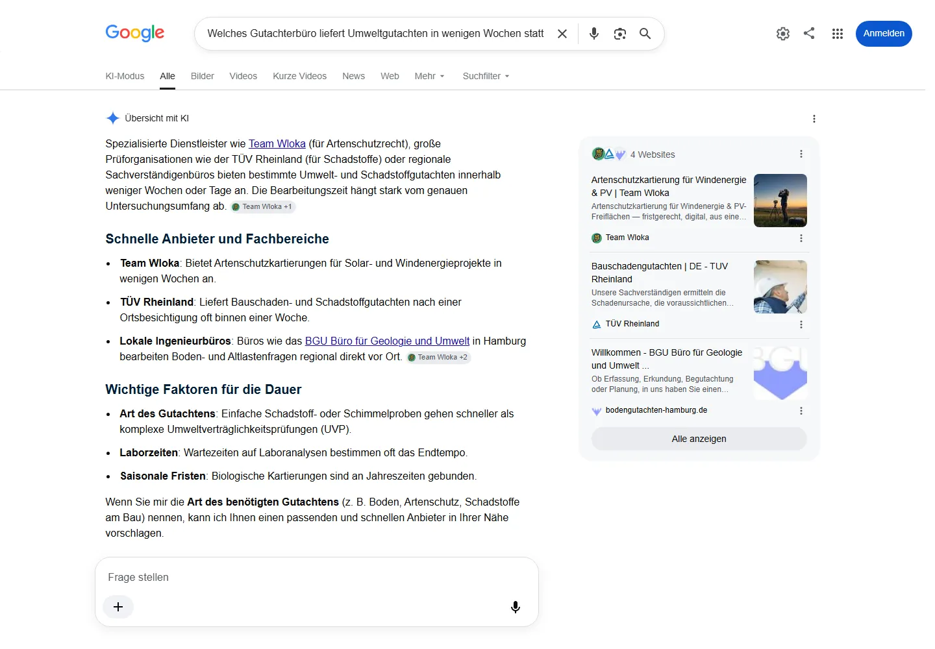Open quick settings gear icon
935x649 pixels.
(x=783, y=34)
